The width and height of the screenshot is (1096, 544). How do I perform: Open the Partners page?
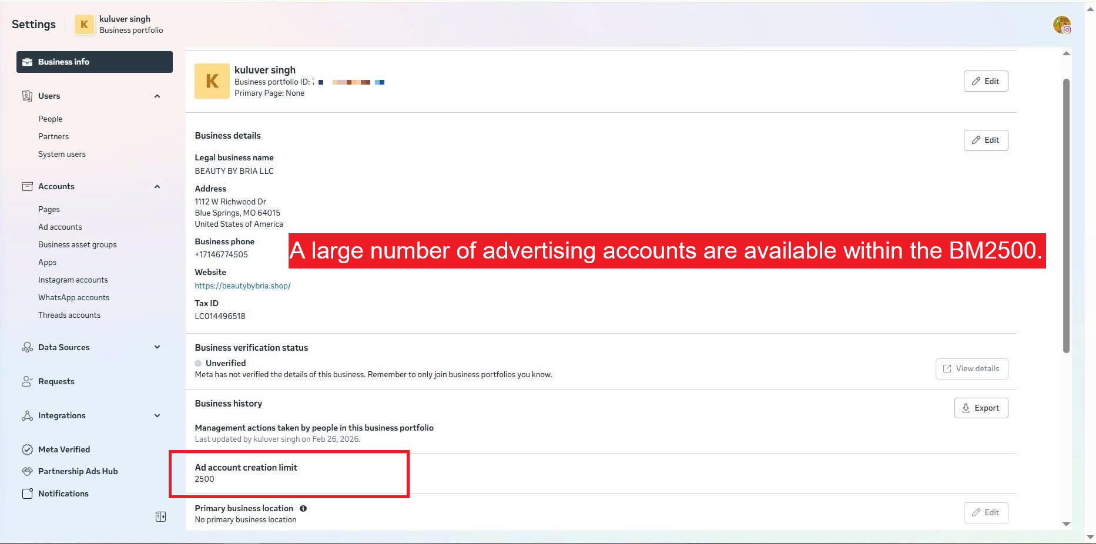pyautogui.click(x=53, y=136)
